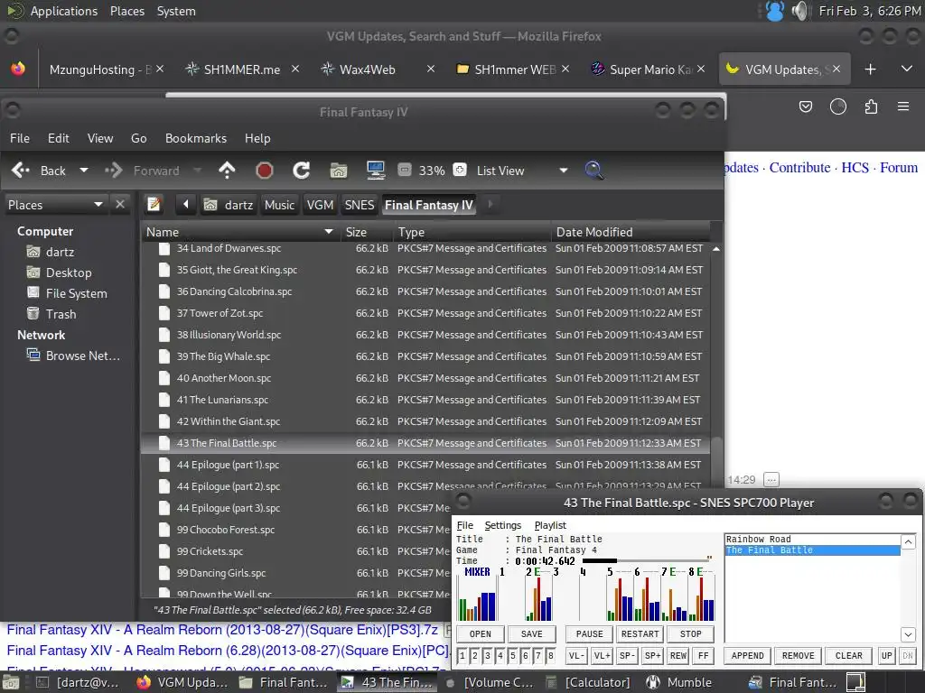Toggle SPC player channel 7 mute button
This screenshot has height=693, width=925.
point(538,655)
